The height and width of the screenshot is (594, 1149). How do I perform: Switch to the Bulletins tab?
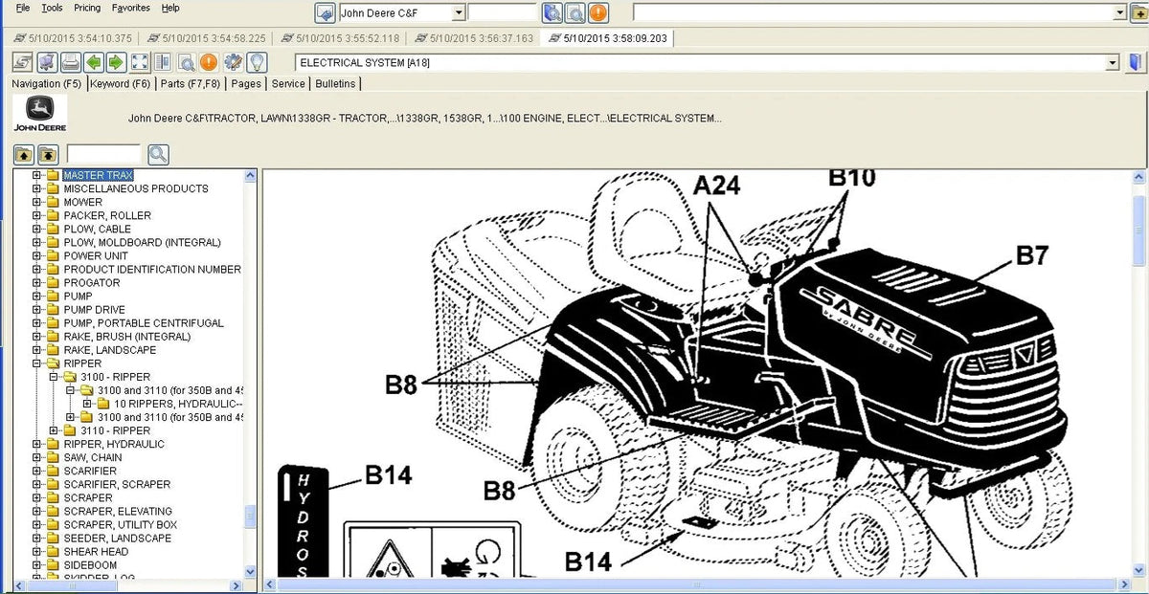pyautogui.click(x=335, y=84)
